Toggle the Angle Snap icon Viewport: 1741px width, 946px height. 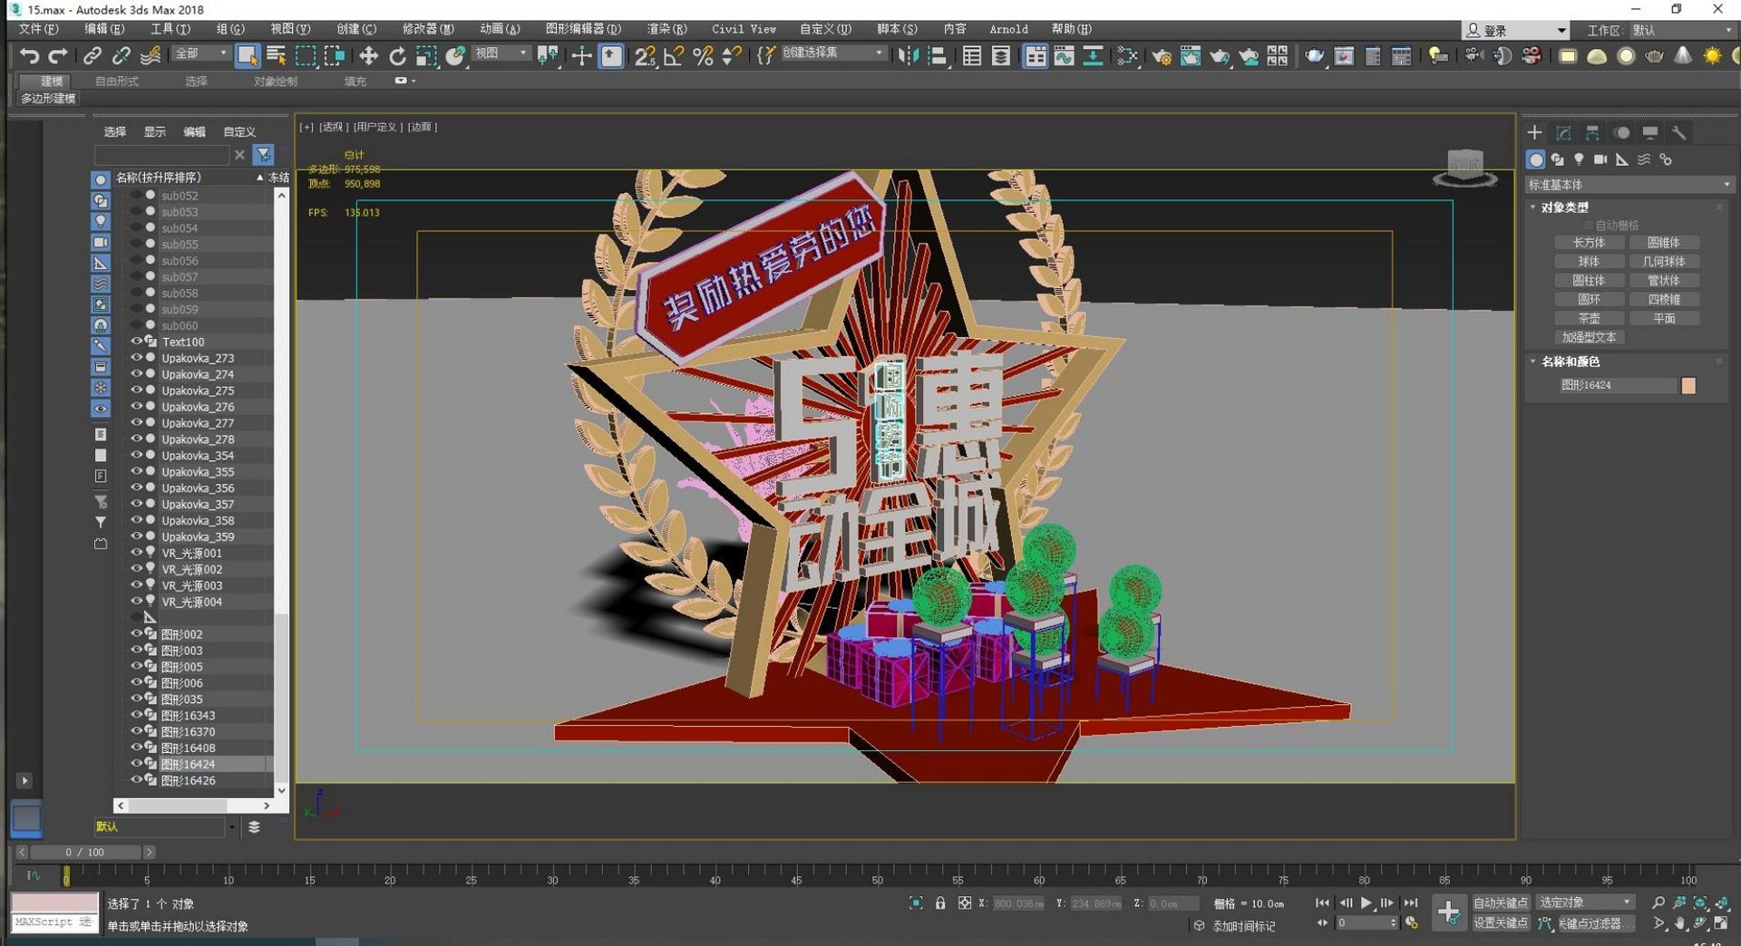[x=674, y=56]
